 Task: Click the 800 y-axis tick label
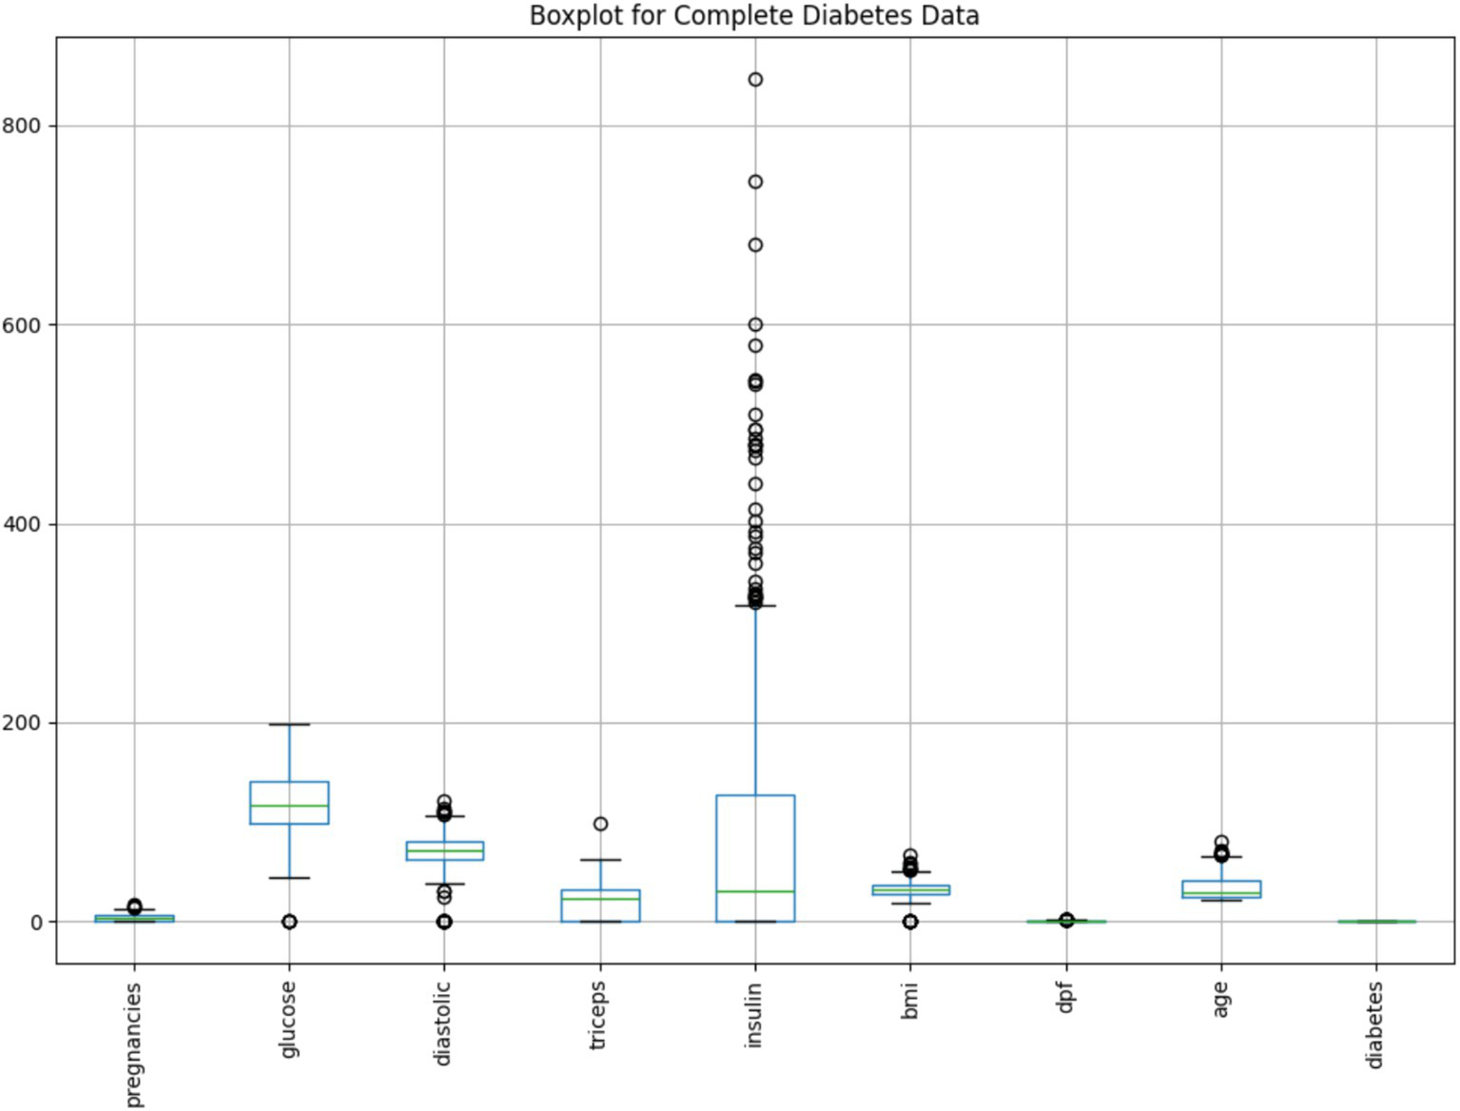tap(22, 126)
